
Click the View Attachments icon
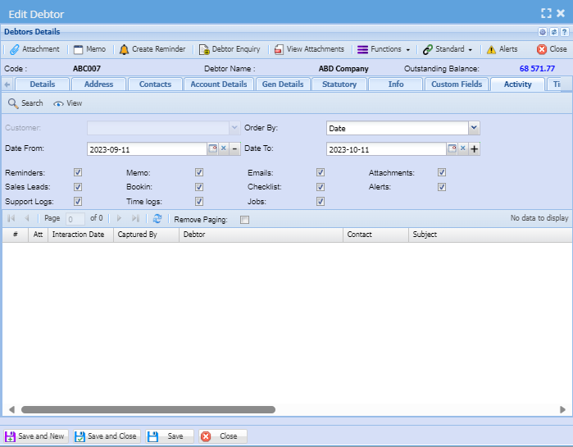280,49
